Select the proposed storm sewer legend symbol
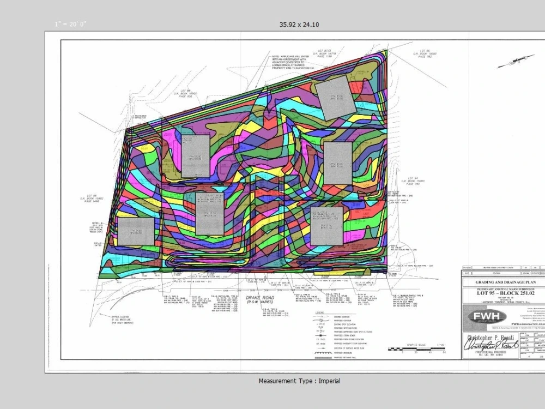This screenshot has height=409, width=545. coord(320,335)
